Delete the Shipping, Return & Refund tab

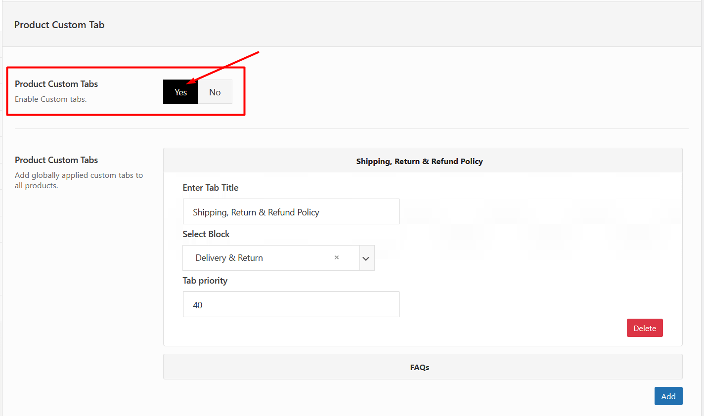644,328
